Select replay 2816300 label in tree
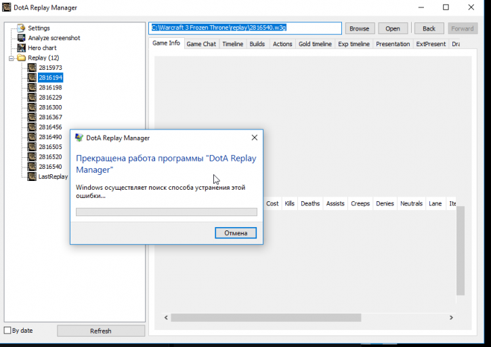Image resolution: width=491 pixels, height=347 pixels. (50, 107)
